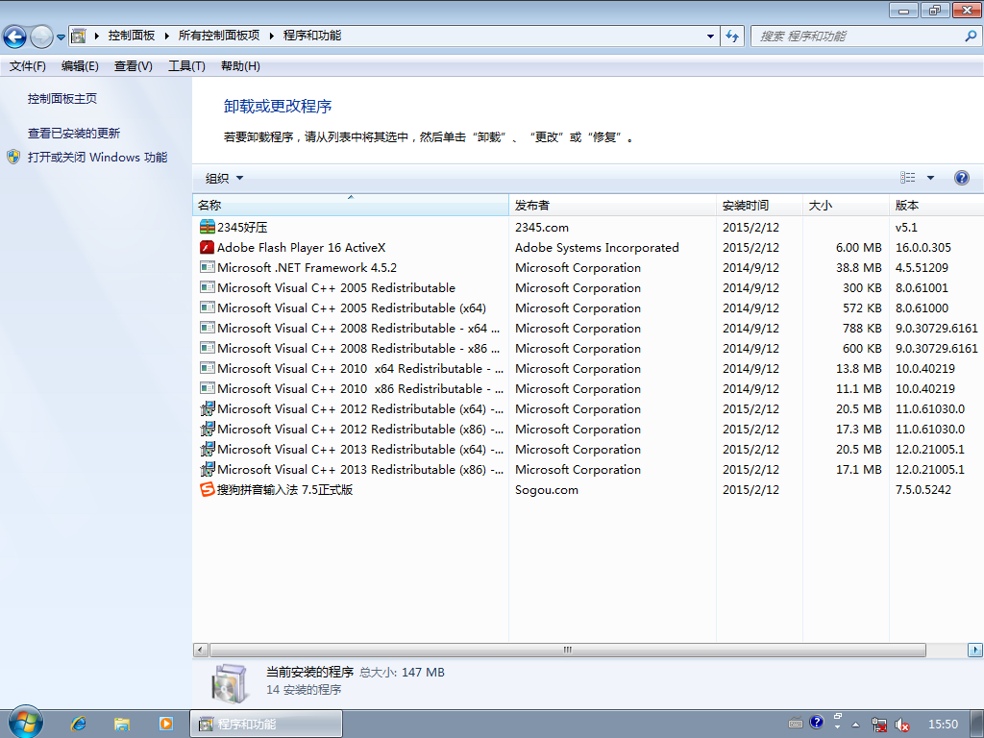Screen dimensions: 984x738
Task: Click the 程序和功能 taskbar button
Action: point(266,724)
